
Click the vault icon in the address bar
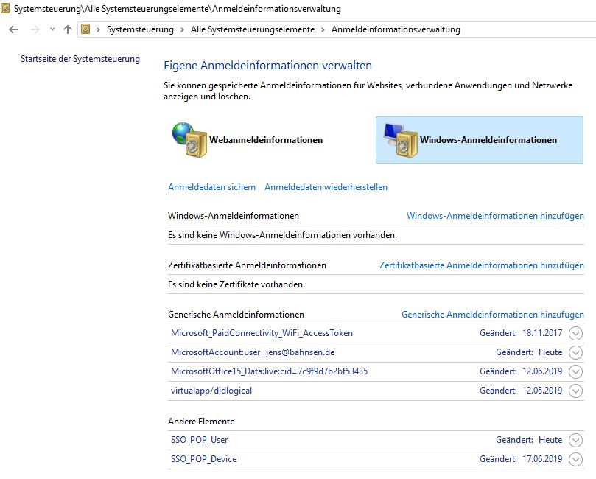(86, 29)
